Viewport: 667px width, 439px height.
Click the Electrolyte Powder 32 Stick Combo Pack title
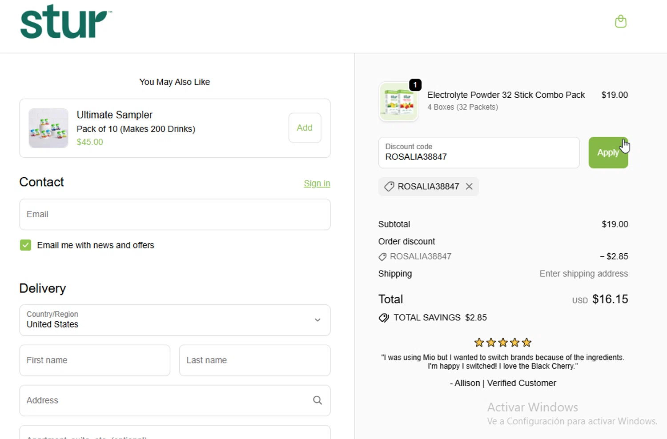coord(506,95)
